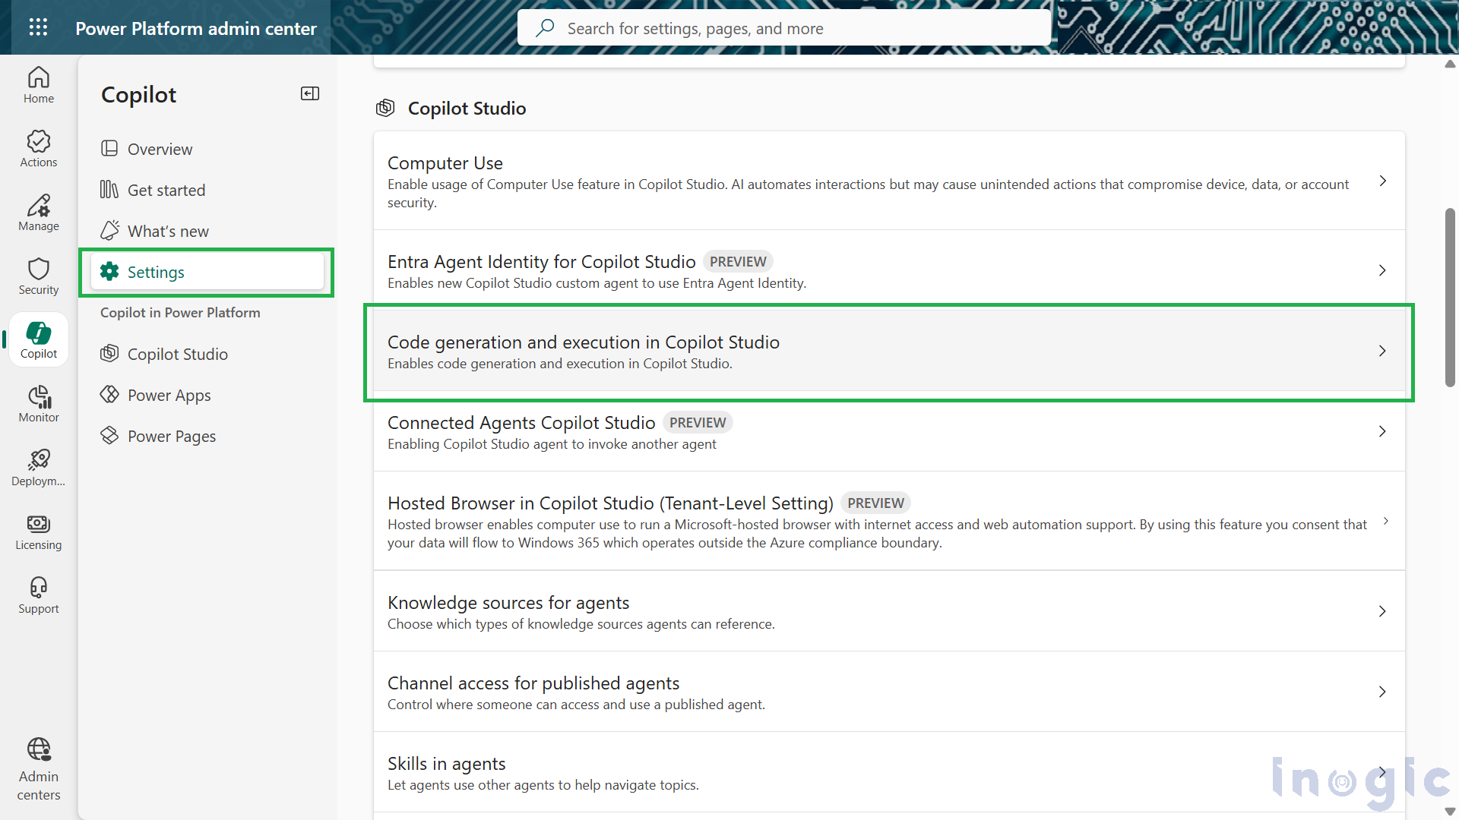1459x820 pixels.
Task: Select the Actions icon in sidebar
Action: click(38, 148)
